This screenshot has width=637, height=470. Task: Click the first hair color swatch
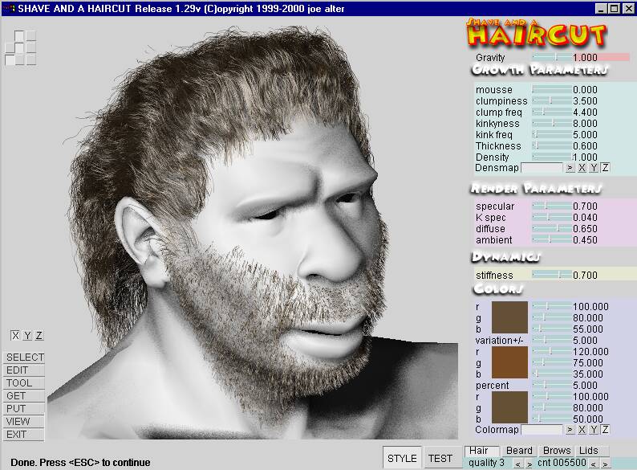[510, 317]
